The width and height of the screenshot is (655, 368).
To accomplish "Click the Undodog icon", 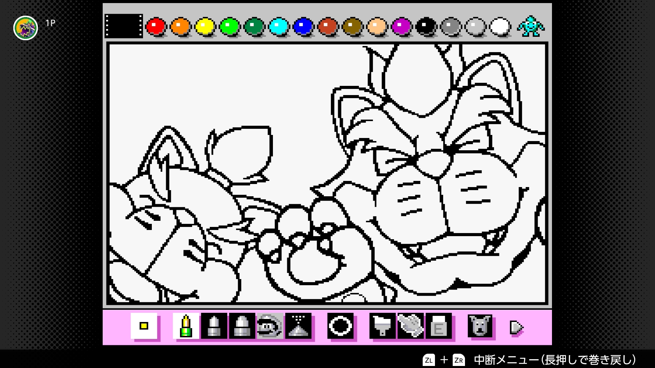I will [x=480, y=326].
